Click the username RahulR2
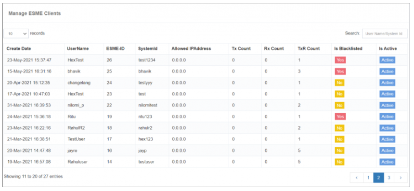The image size is (414, 191). 77,128
